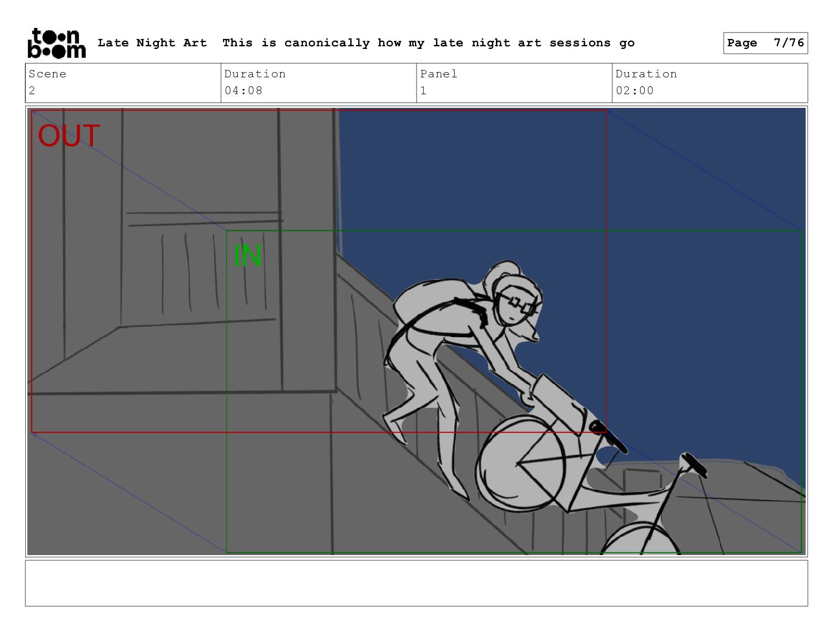Click the storyboard panel drawing of the cyclist

click(416, 331)
